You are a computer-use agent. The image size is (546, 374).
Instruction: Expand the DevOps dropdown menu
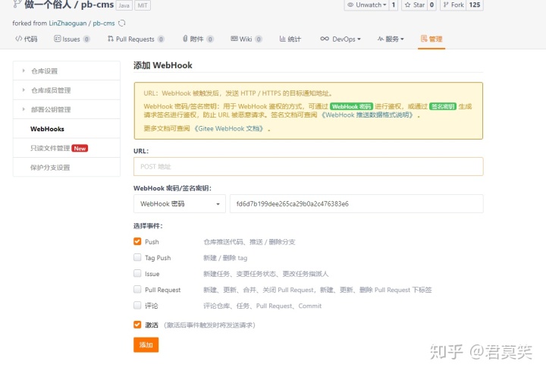(x=340, y=39)
